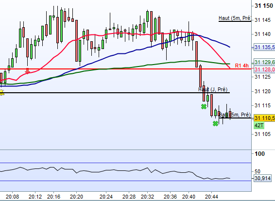Click the yellow 31 110,5 current price tag
The image size is (275, 201).
pyautogui.click(x=264, y=118)
